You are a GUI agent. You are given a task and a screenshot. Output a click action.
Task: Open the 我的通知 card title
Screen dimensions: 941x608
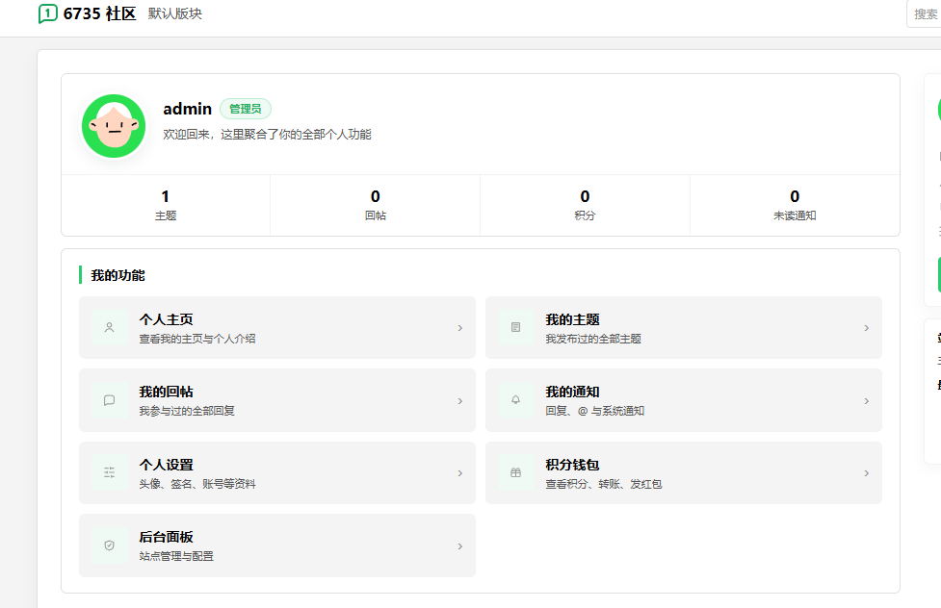pyautogui.click(x=572, y=392)
